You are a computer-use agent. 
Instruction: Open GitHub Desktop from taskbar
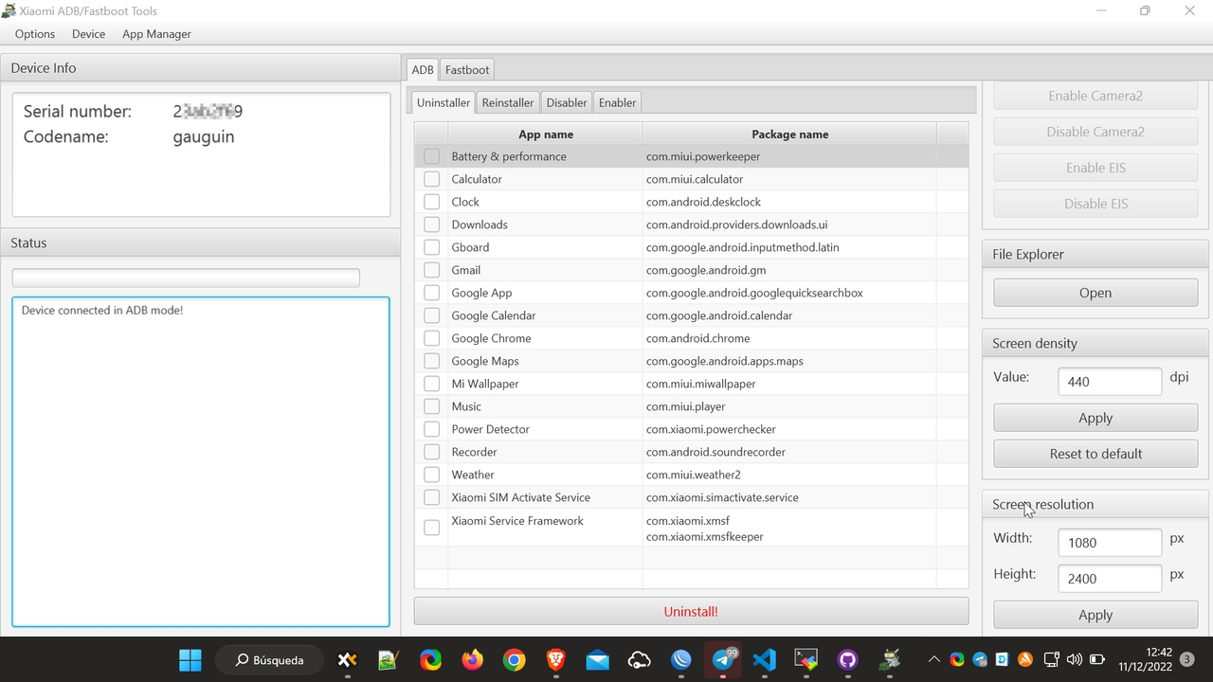pyautogui.click(x=848, y=659)
